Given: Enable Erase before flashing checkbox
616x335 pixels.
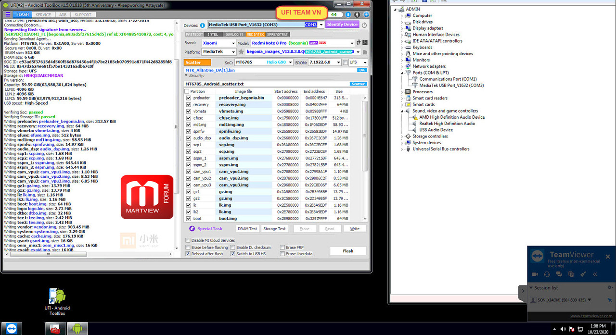Looking at the screenshot, I should pyautogui.click(x=188, y=248).
